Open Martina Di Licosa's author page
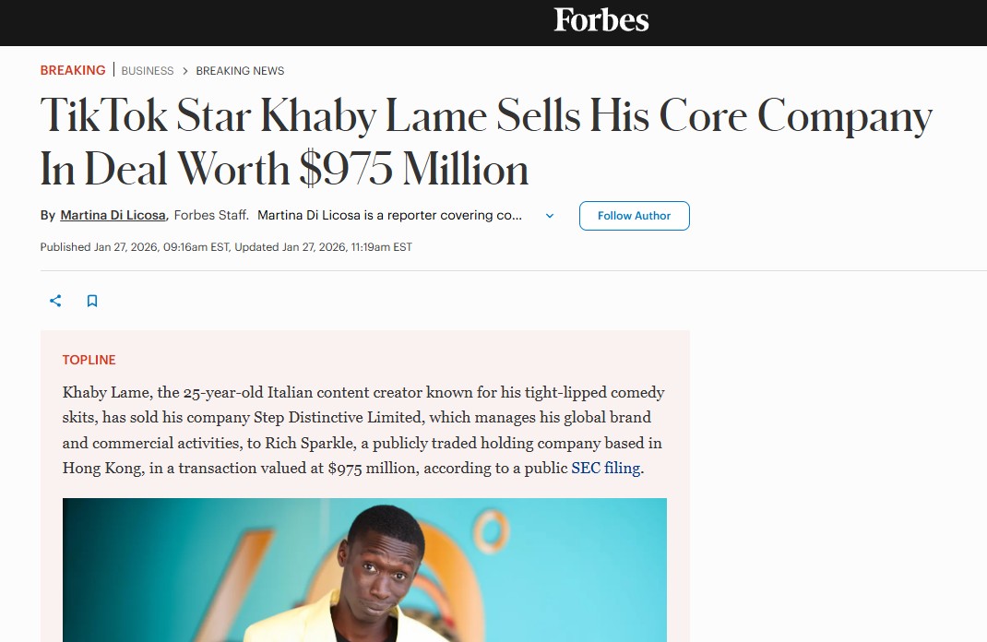Screen dimensions: 987x642 113,216
